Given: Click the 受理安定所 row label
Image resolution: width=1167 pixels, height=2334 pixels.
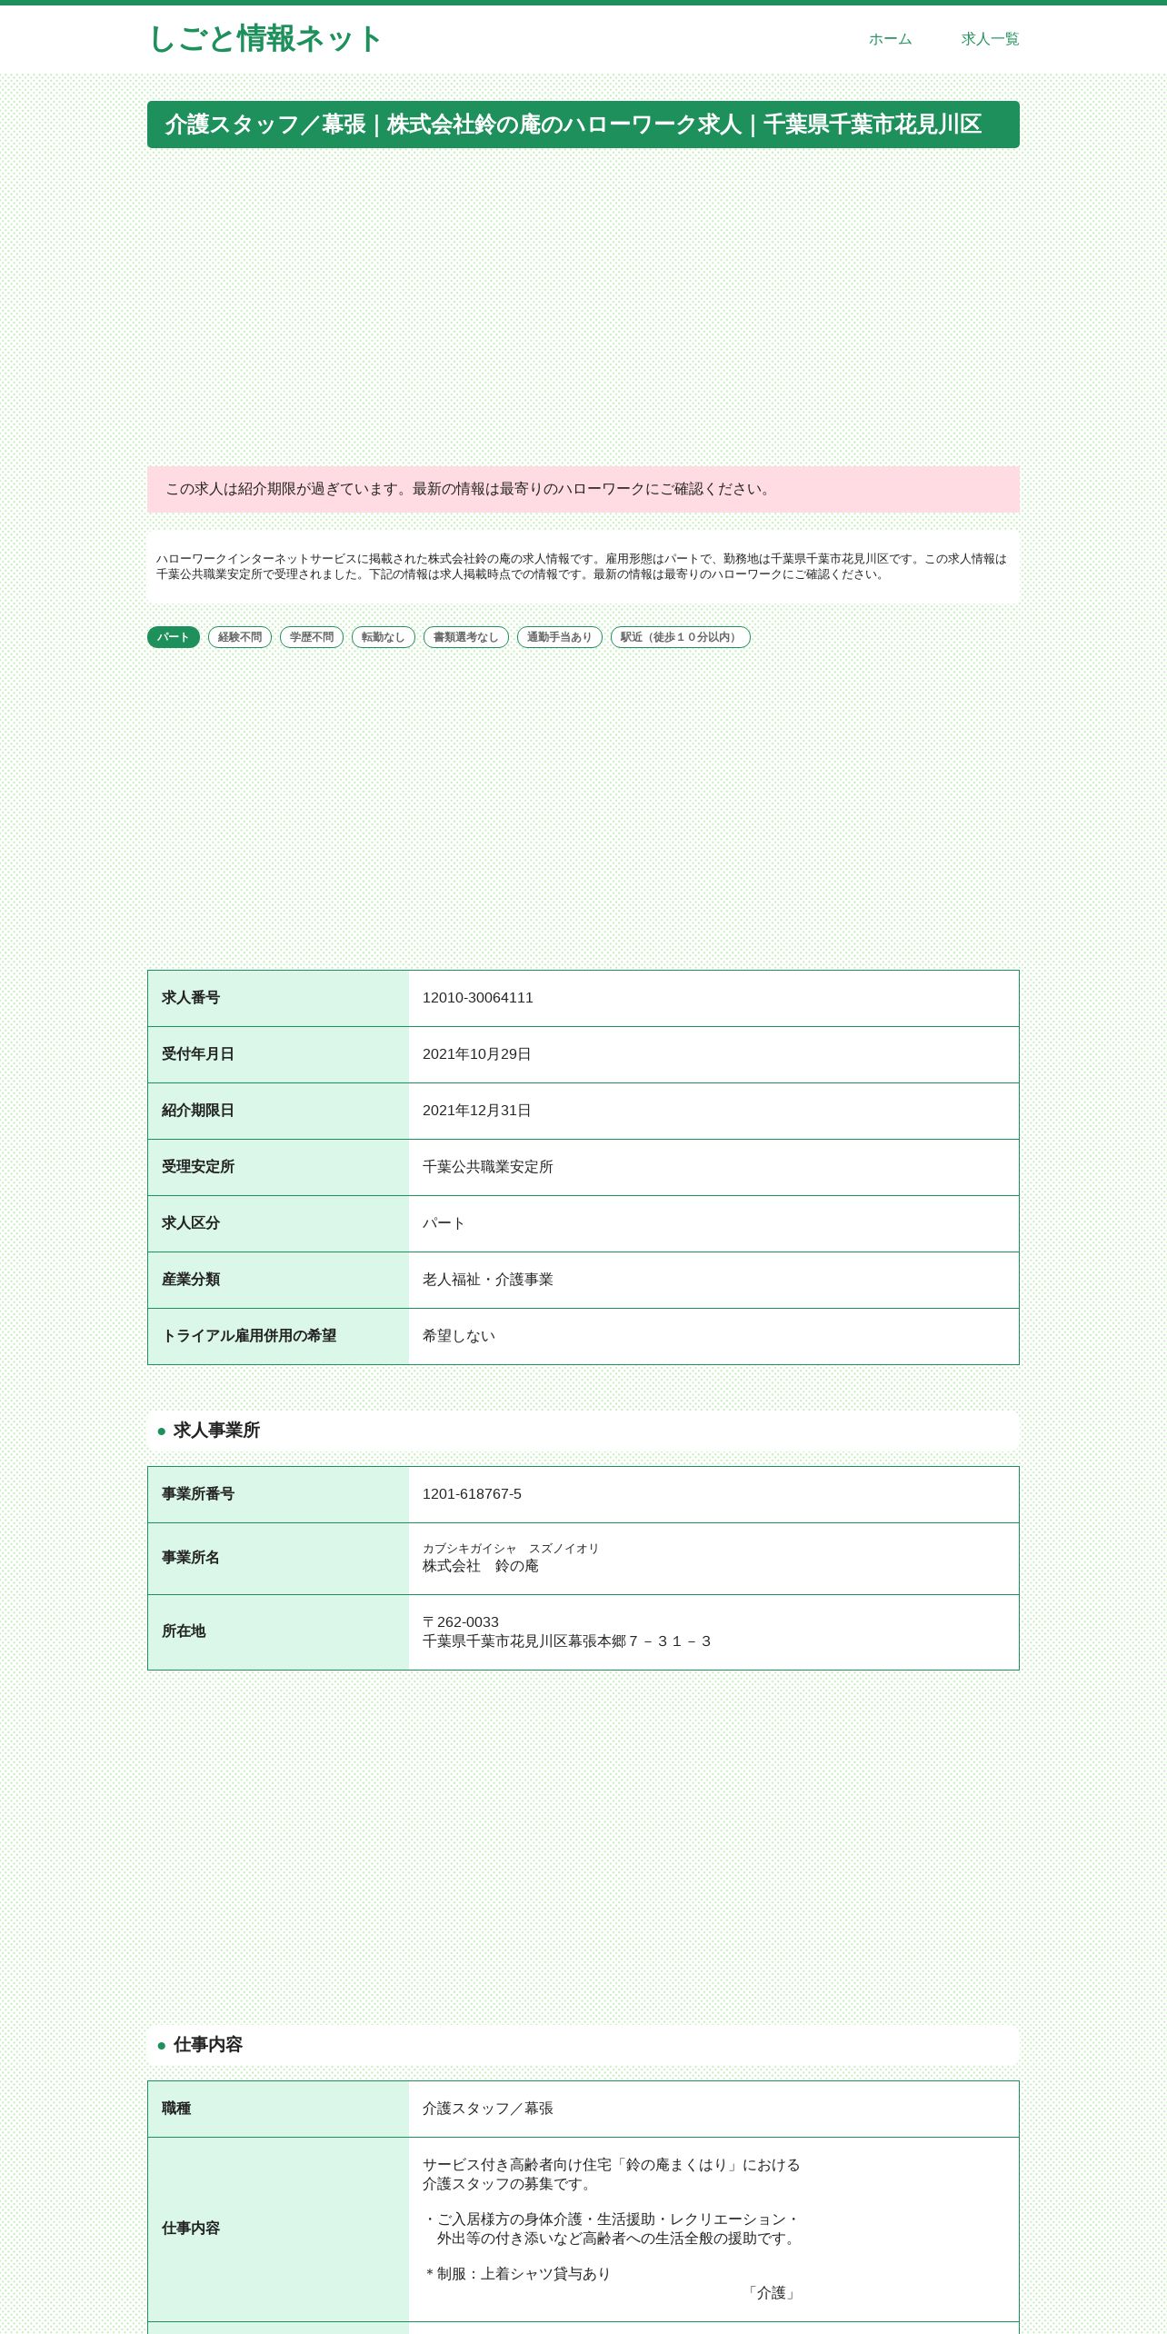Looking at the screenshot, I should click(198, 1167).
